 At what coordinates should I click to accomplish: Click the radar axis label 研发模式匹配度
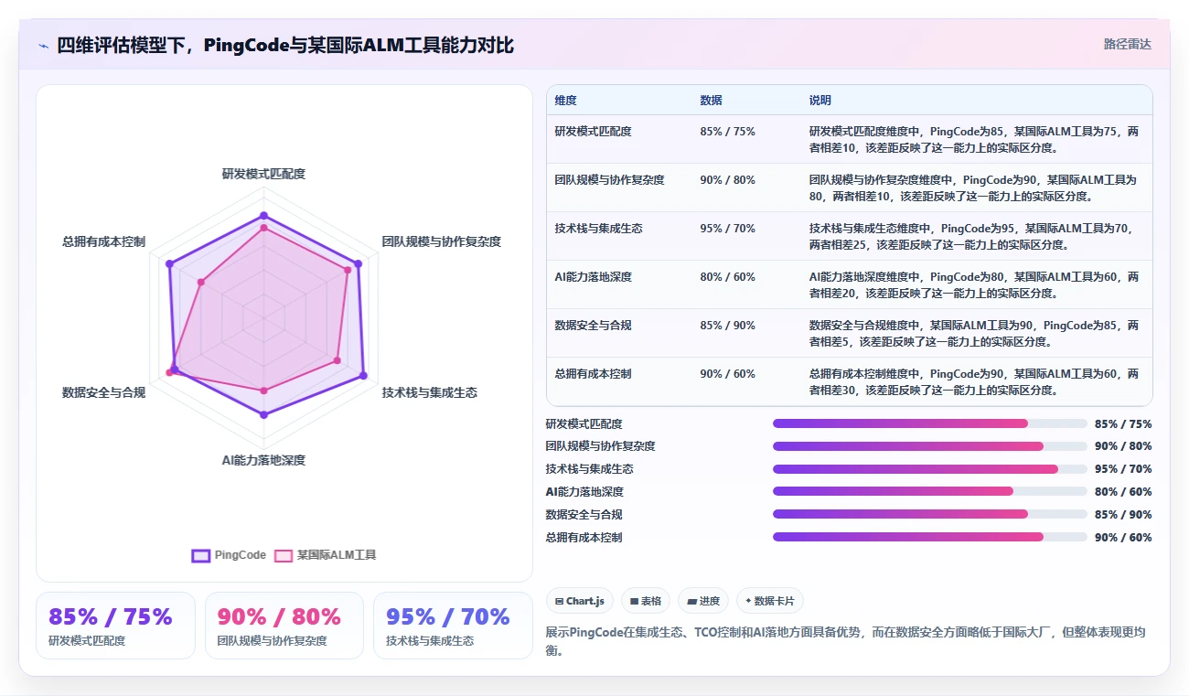point(263,174)
